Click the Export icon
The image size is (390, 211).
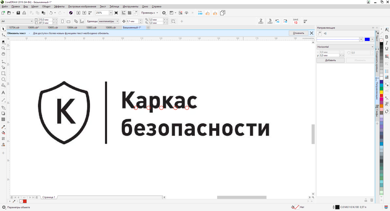(x=84, y=13)
